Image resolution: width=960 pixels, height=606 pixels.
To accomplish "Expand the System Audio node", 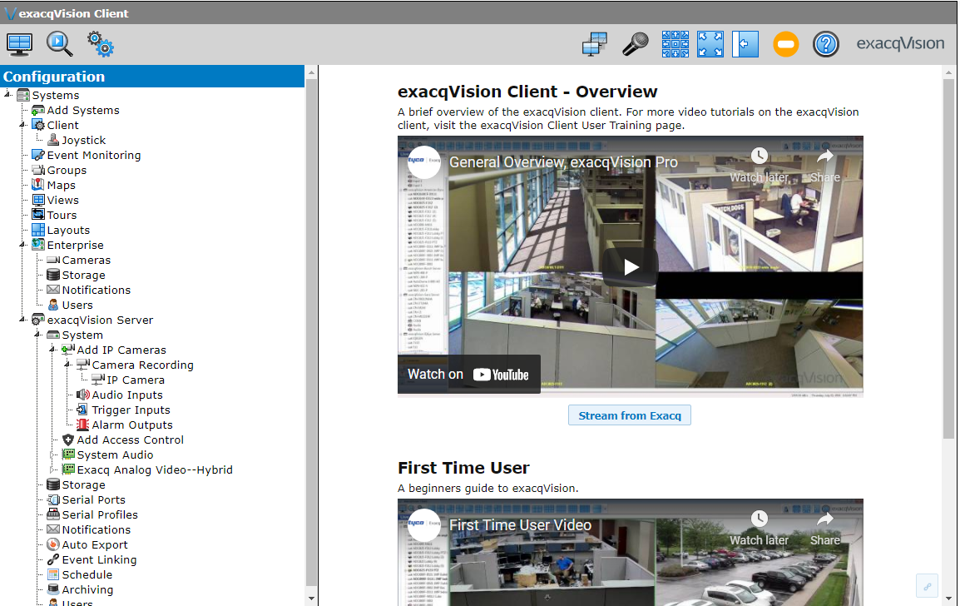I will point(52,454).
